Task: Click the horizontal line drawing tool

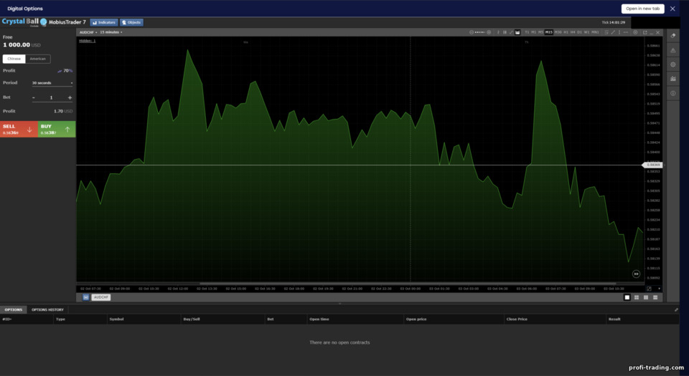Action: point(626,32)
